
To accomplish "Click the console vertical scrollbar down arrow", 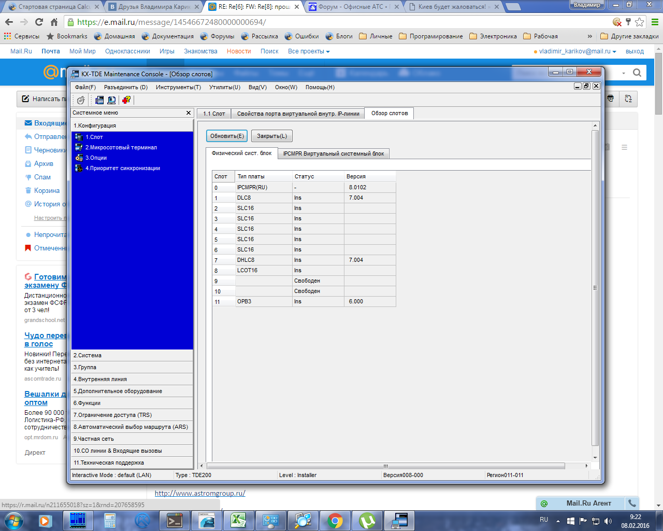I will 595,457.
